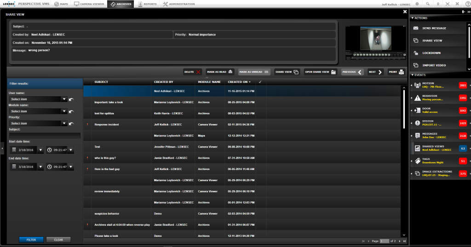Click the start time clock icon
The height and width of the screenshot is (247, 471).
tap(49, 150)
